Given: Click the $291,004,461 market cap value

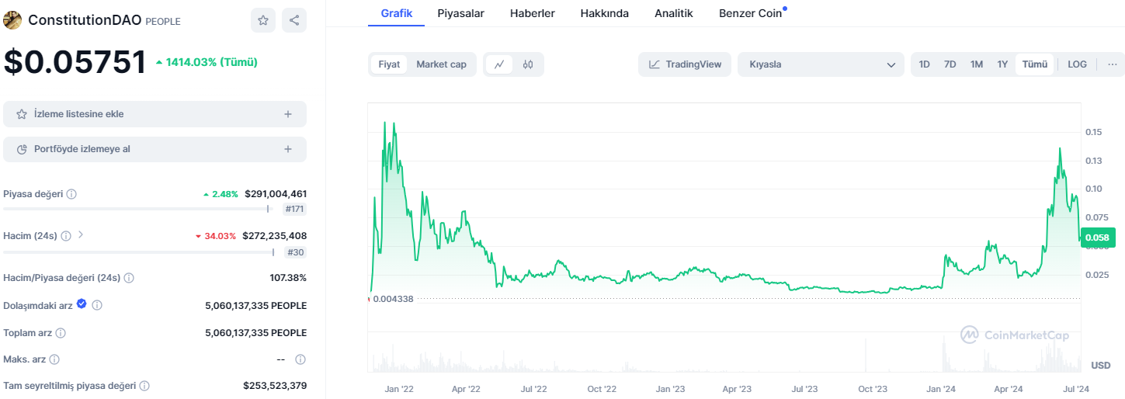Looking at the screenshot, I should [x=276, y=194].
